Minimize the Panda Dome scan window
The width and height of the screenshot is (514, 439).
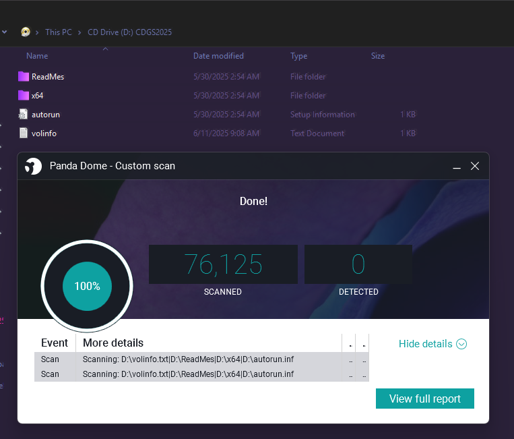457,167
